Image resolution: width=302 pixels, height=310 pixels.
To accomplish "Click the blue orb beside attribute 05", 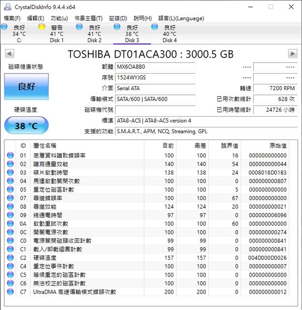I will 10,189.
